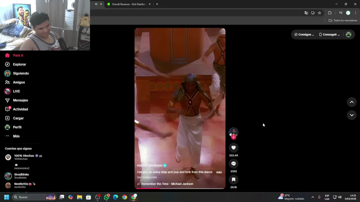360x202 pixels.
Task: Close the Kick Dashboard tab
Action: click(150, 4)
